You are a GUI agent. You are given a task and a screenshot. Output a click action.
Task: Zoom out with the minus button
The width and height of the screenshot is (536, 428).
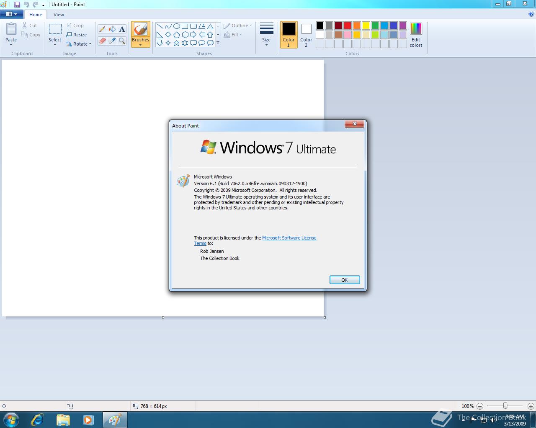(x=480, y=406)
